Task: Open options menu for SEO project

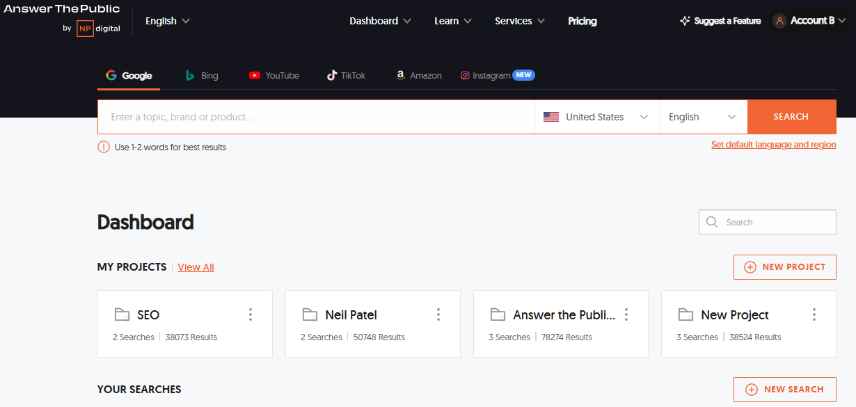Action: point(251,314)
